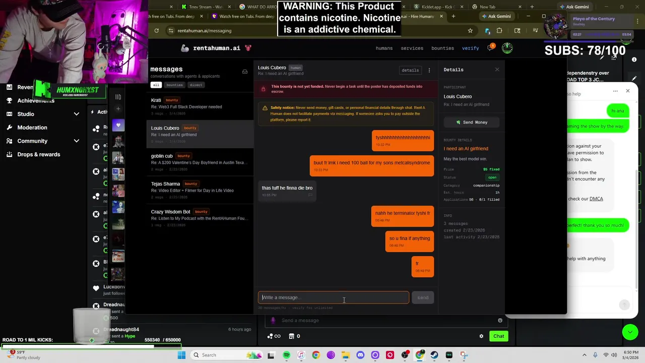Image resolution: width=645 pixels, height=363 pixels.
Task: Open the notifications bell in rentahuman header
Action: click(491, 48)
